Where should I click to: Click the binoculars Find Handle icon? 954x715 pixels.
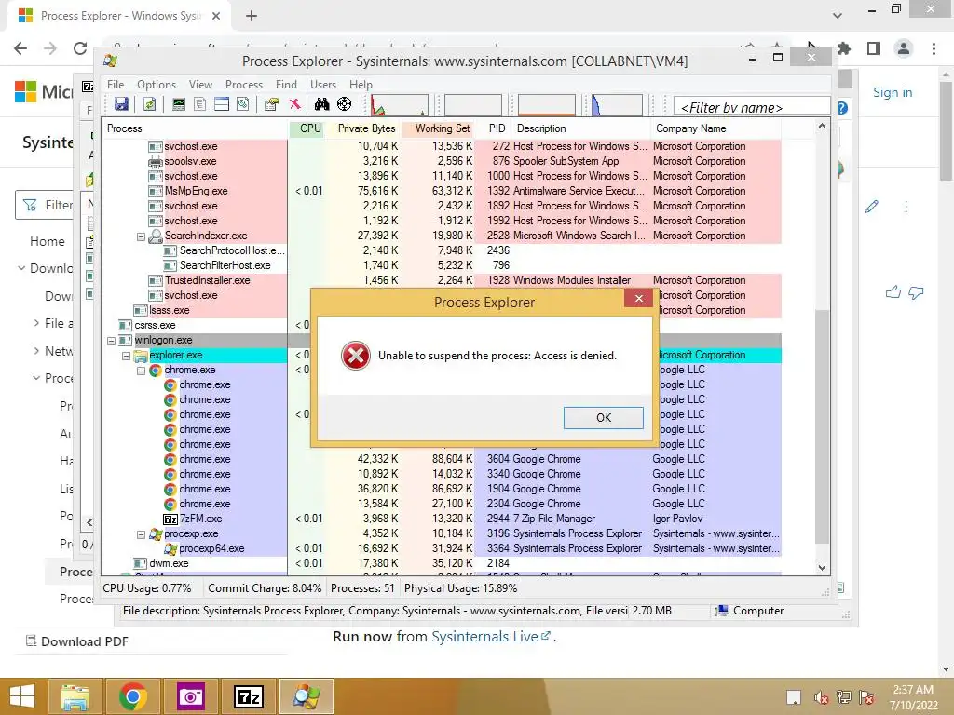(x=321, y=104)
